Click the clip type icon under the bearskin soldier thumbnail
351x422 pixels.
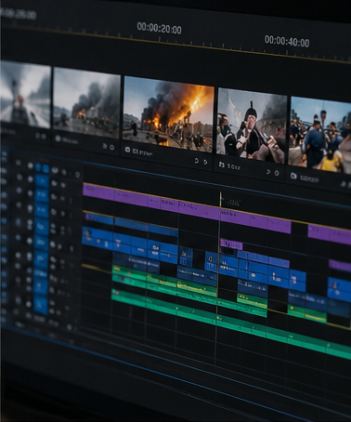coord(222,165)
